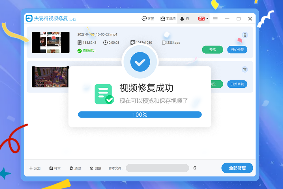Open the 工具箱 toolbox

point(168,19)
